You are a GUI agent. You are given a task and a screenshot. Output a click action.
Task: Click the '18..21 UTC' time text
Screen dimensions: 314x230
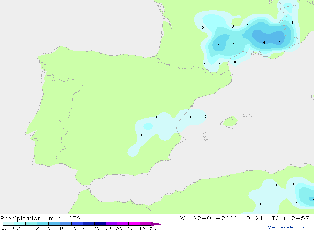[x=261, y=218]
